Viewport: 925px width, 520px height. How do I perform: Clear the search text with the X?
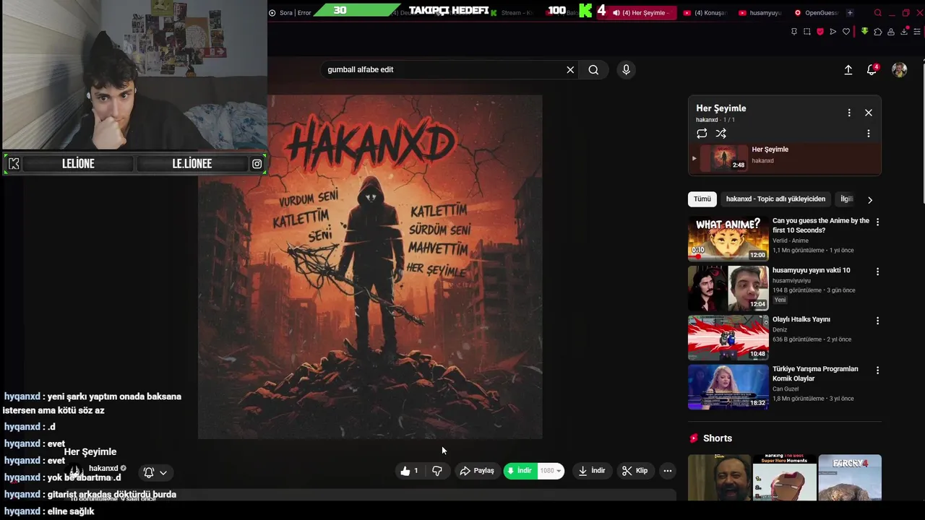[x=570, y=69]
